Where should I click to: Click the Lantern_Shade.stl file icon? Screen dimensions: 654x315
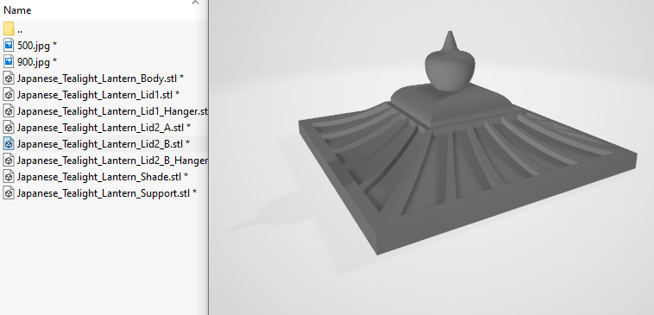[x=9, y=176]
